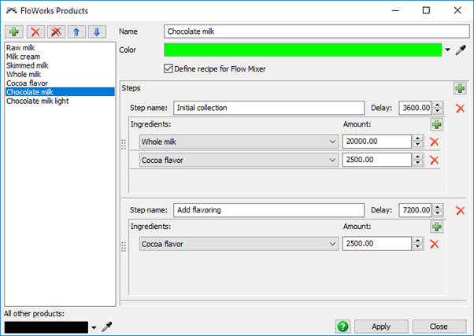Image resolution: width=474 pixels, height=336 pixels.
Task: Add ingredient to Add flavoring step
Action: point(437,227)
